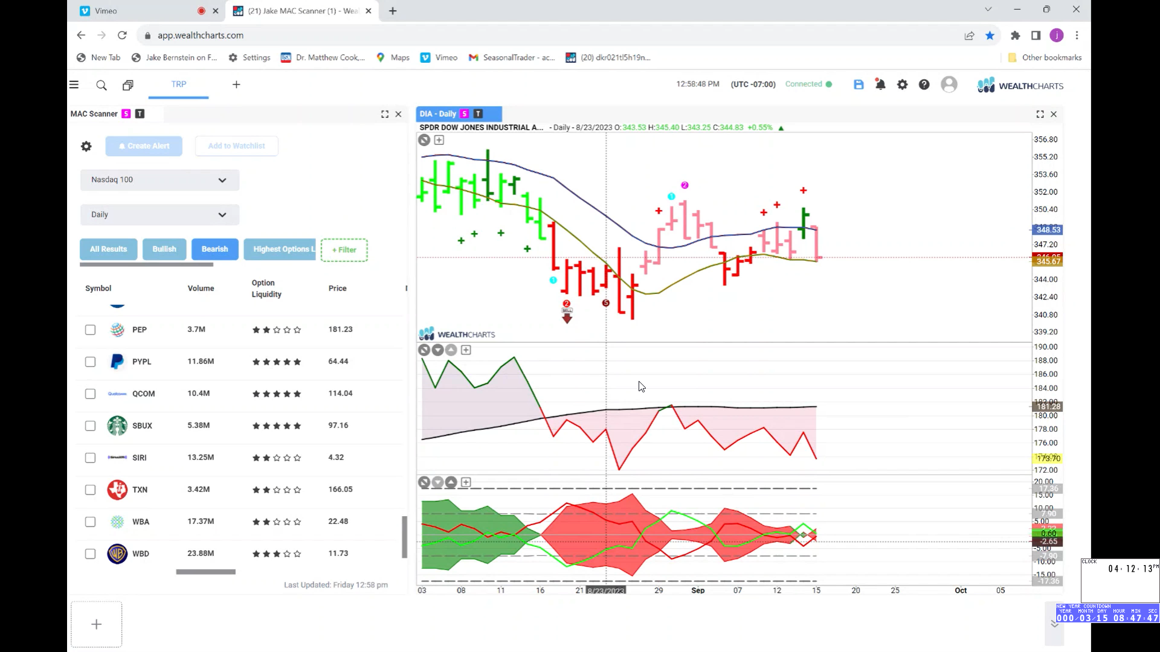Tick the PYPL checkbox

pyautogui.click(x=90, y=362)
